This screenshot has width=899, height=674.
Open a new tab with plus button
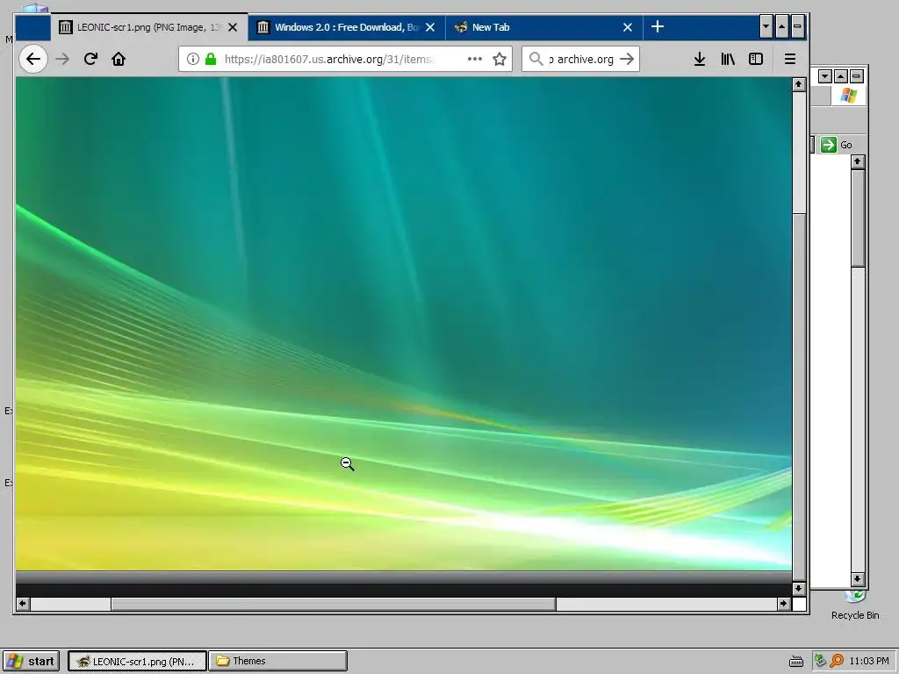pyautogui.click(x=658, y=27)
